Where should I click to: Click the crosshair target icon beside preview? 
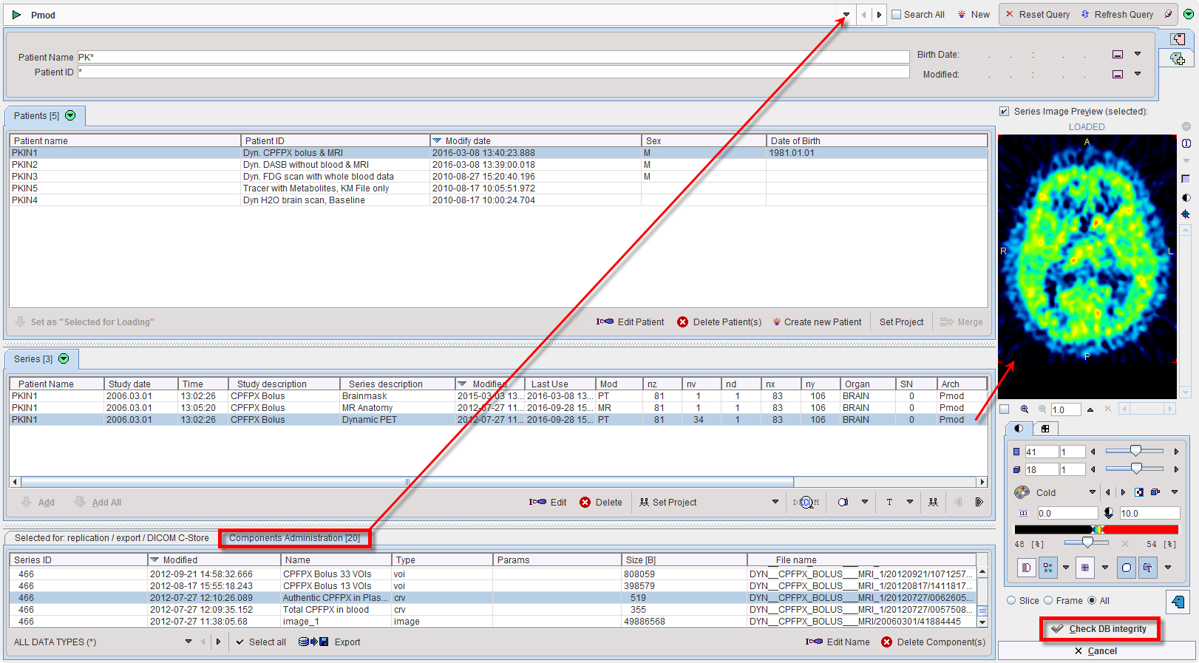(1186, 214)
